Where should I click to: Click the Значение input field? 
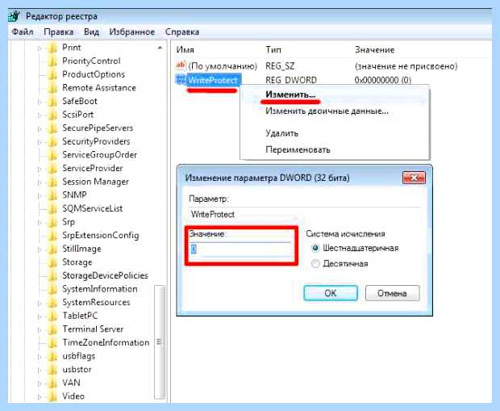coord(241,250)
